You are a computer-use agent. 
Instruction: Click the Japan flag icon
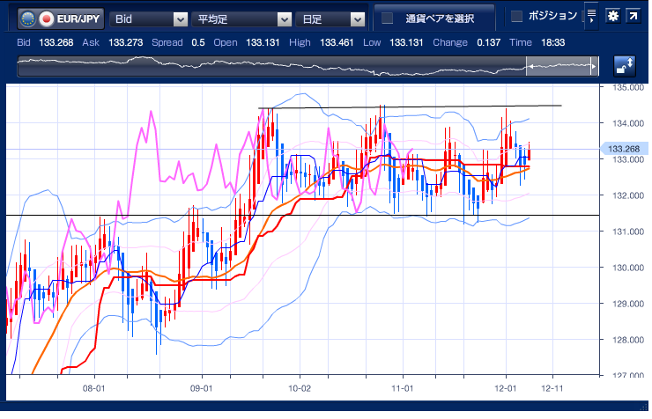pyautogui.click(x=47, y=19)
